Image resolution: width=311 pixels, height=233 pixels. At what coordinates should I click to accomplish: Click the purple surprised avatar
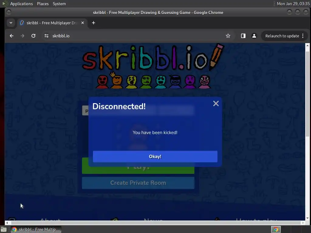[190, 82]
